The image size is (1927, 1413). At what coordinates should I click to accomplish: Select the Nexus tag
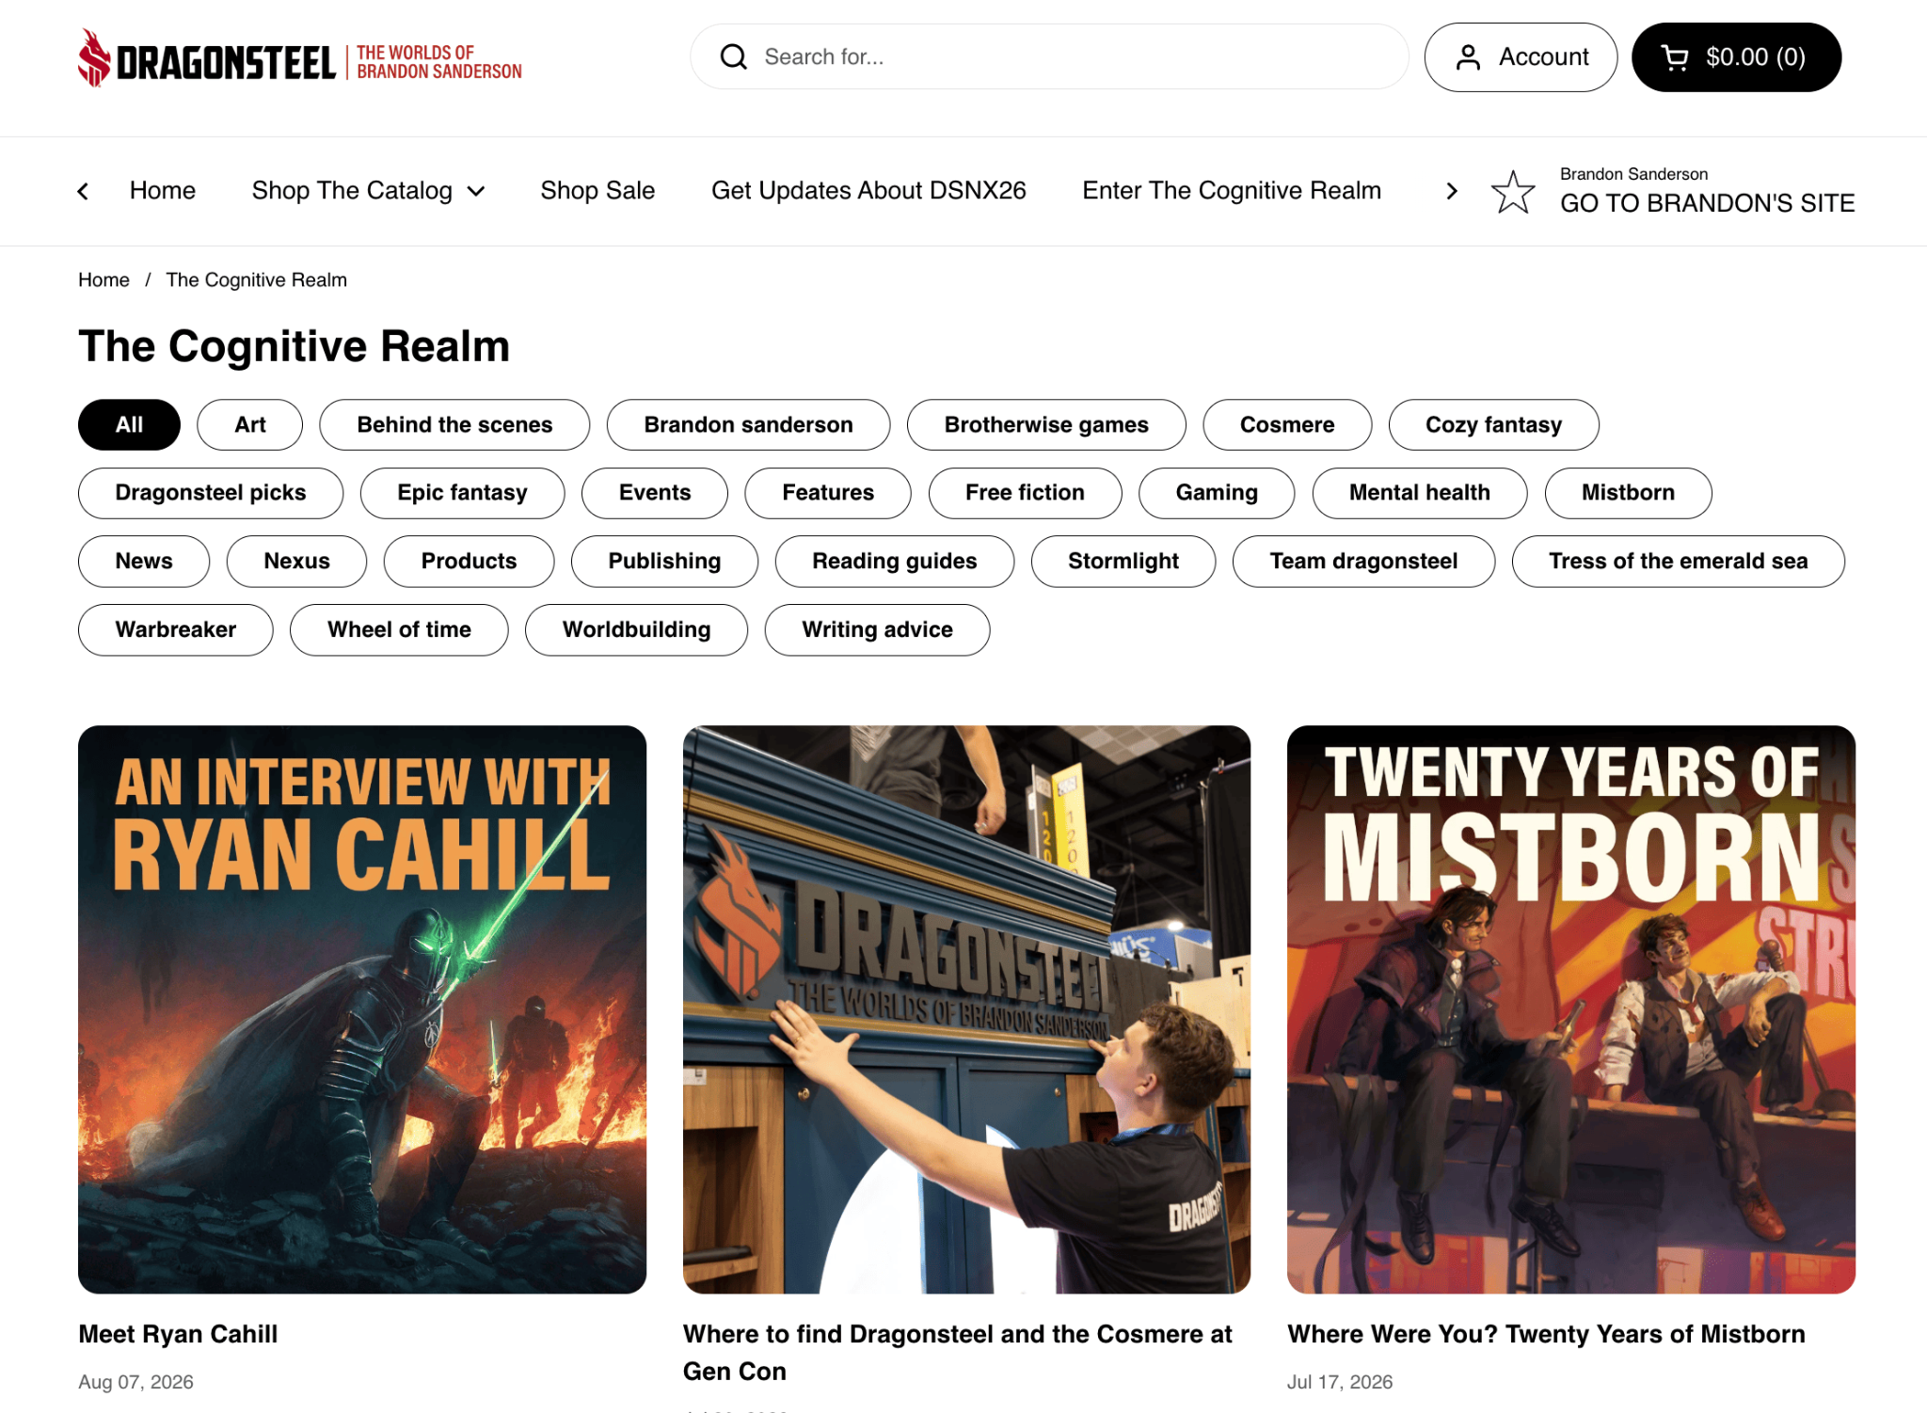296,562
